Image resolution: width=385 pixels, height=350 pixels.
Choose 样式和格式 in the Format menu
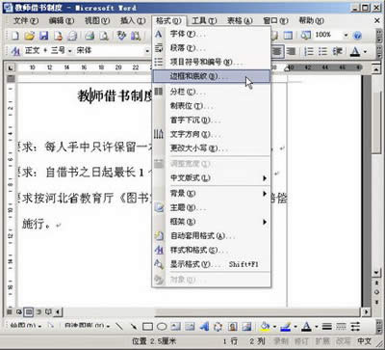[x=212, y=250]
